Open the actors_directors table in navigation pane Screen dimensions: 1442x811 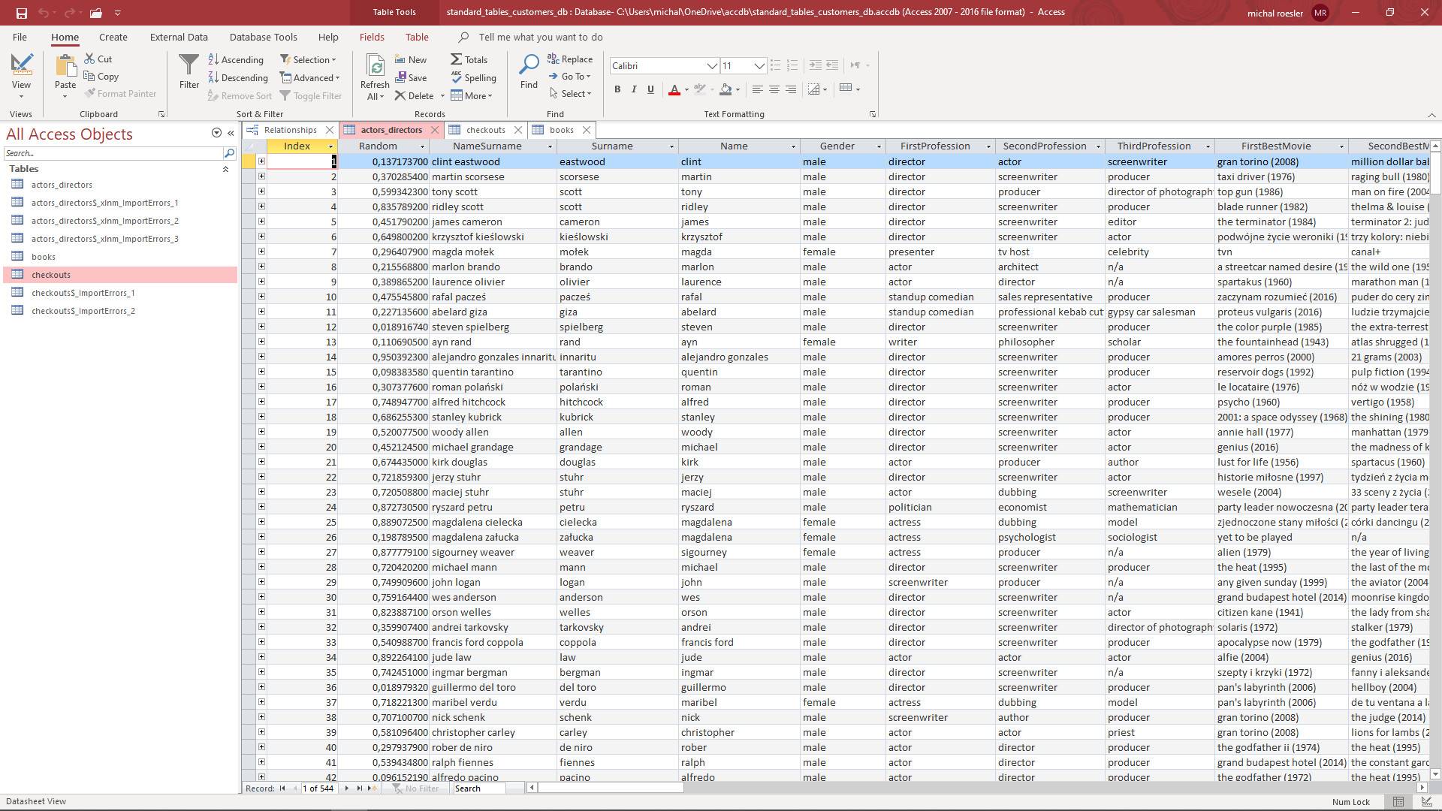tap(62, 185)
